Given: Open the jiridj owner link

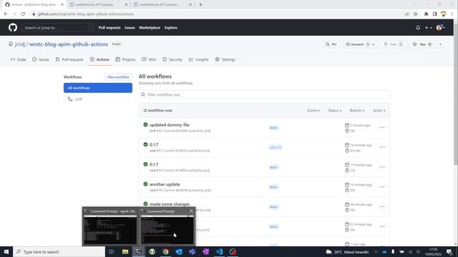Looking at the screenshot, I should 20,44.
